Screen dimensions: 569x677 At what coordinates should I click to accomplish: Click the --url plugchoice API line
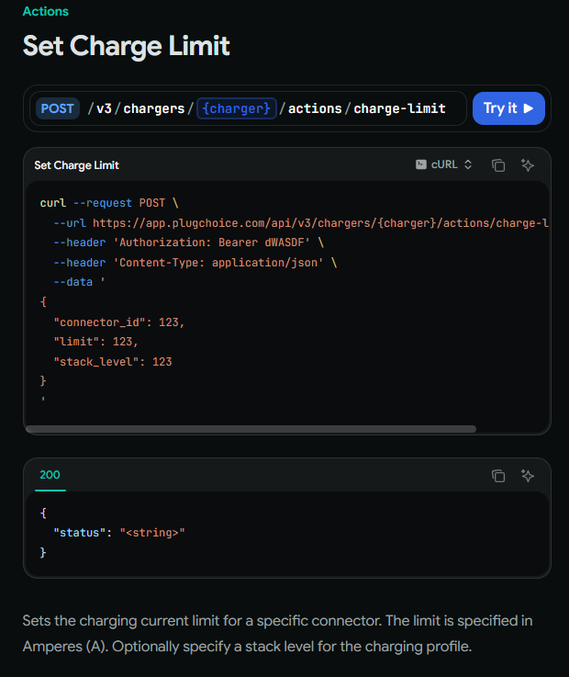click(301, 223)
